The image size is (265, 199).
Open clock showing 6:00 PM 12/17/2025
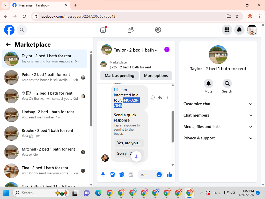tap(246, 193)
